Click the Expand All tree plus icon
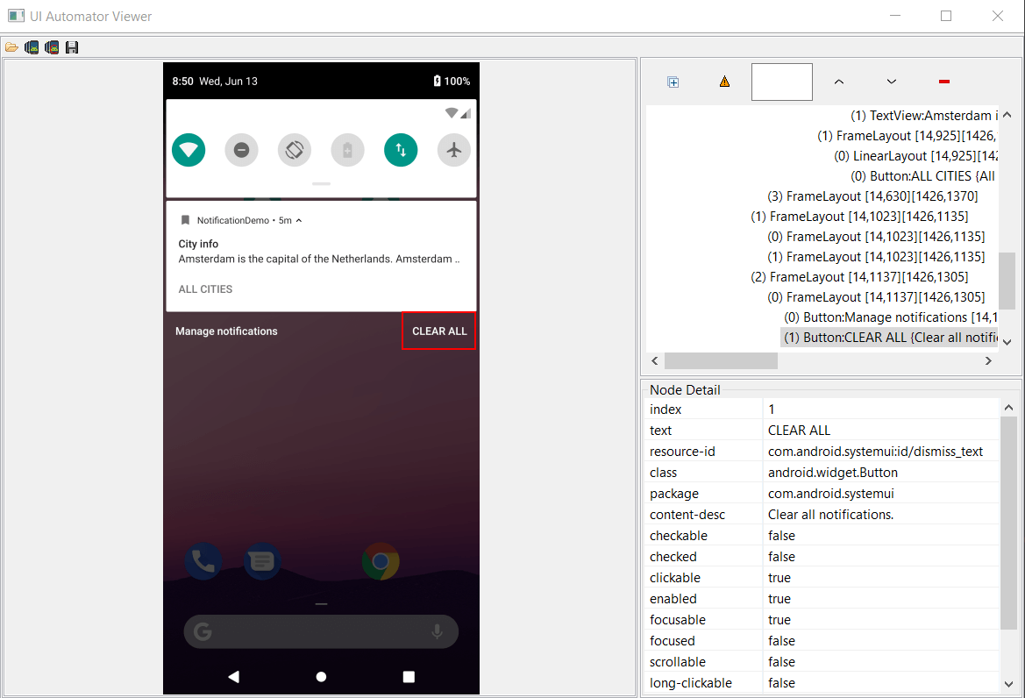 [673, 82]
